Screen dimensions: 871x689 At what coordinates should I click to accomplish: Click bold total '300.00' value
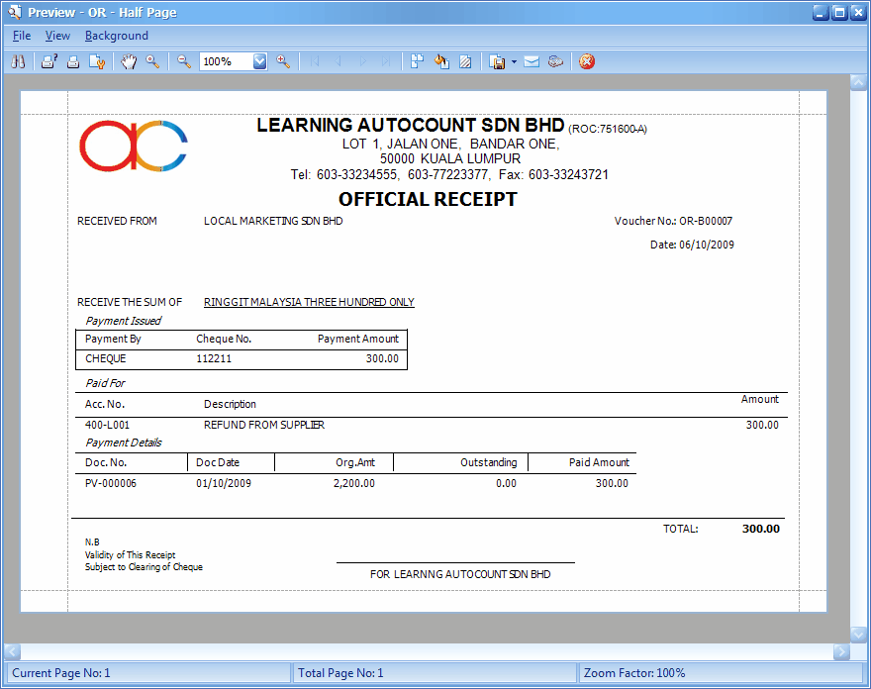click(x=761, y=529)
